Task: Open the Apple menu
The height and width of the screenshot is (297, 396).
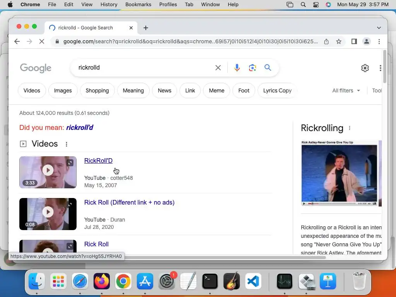Action: (10, 5)
